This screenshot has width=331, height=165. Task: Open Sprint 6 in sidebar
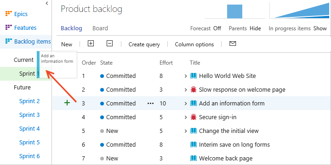pyautogui.click(x=29, y=156)
